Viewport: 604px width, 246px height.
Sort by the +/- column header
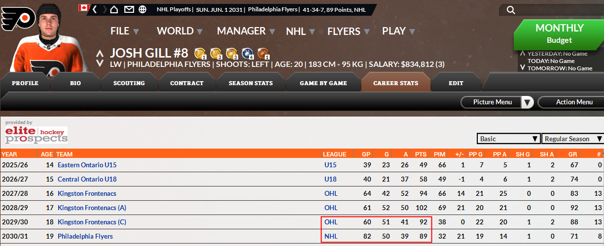click(x=460, y=154)
